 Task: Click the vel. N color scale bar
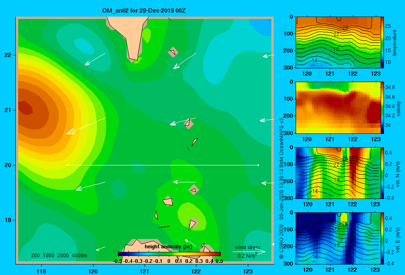382,173
